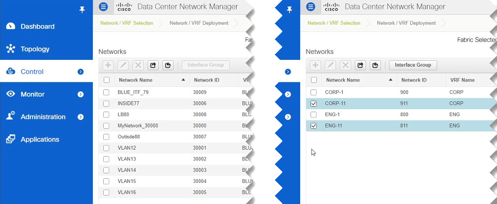Go to Network / VRF Deployment step, left window
The image size is (497, 204).
coord(199,23)
